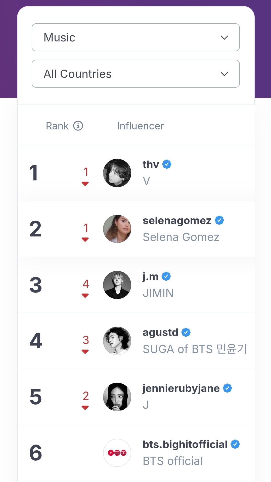
Task: Click jennierubyjane's blue verified badge
Action: [x=228, y=388]
